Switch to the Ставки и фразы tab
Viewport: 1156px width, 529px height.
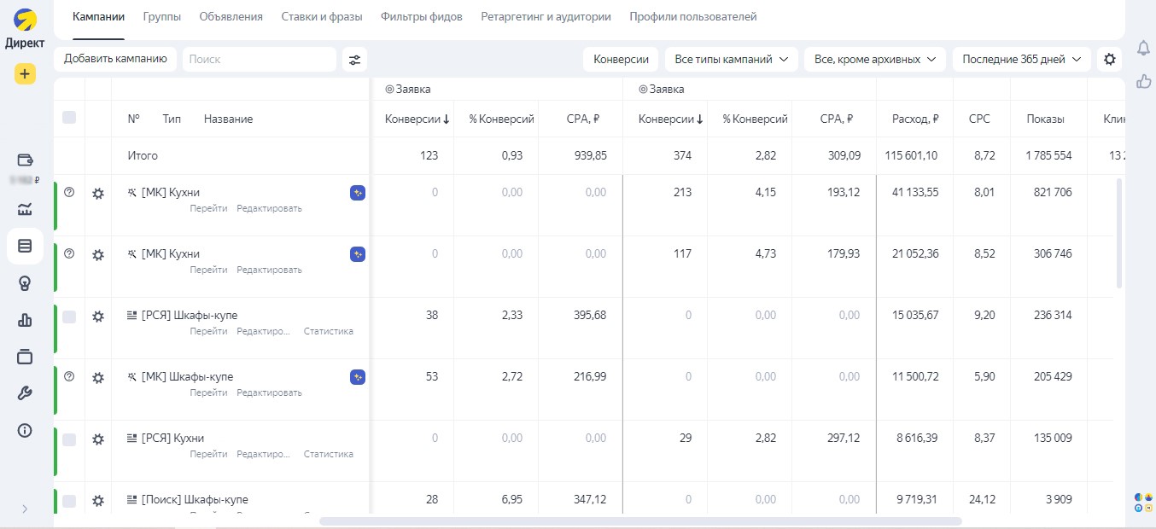[321, 17]
